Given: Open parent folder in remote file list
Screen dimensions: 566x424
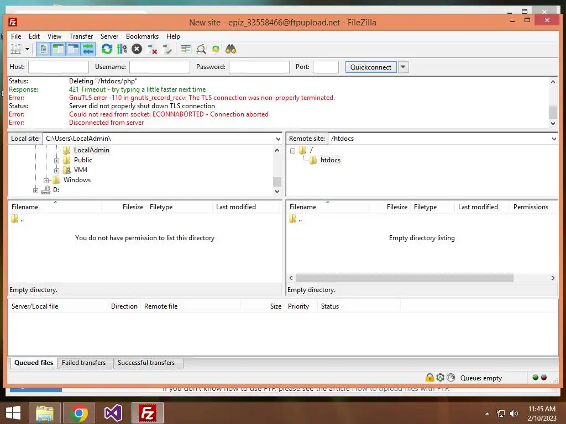Looking at the screenshot, I should tap(296, 219).
